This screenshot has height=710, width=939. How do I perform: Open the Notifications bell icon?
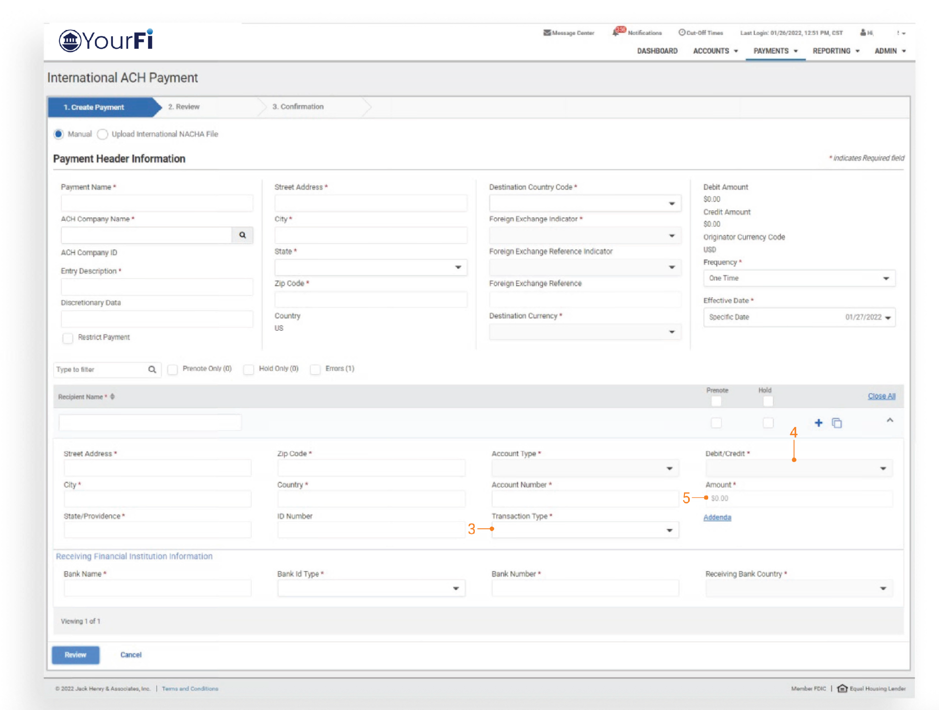coord(617,32)
